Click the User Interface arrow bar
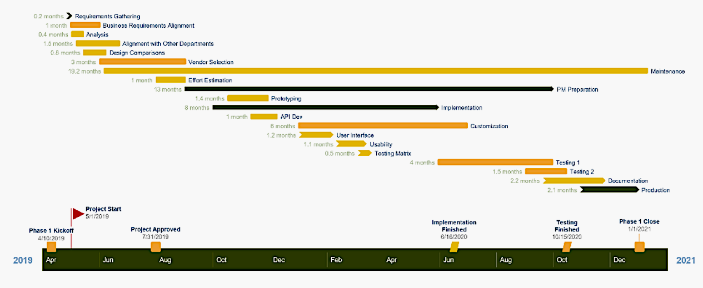Screen dimensions: 703x288 316,135
